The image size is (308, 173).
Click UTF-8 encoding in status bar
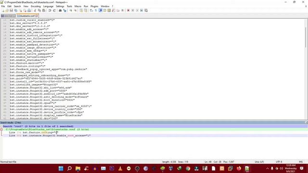click(279, 162)
